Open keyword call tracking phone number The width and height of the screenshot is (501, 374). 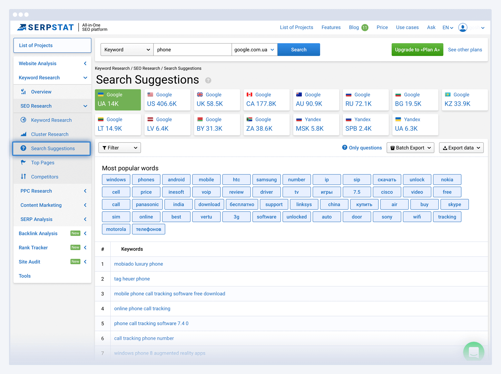144,338
